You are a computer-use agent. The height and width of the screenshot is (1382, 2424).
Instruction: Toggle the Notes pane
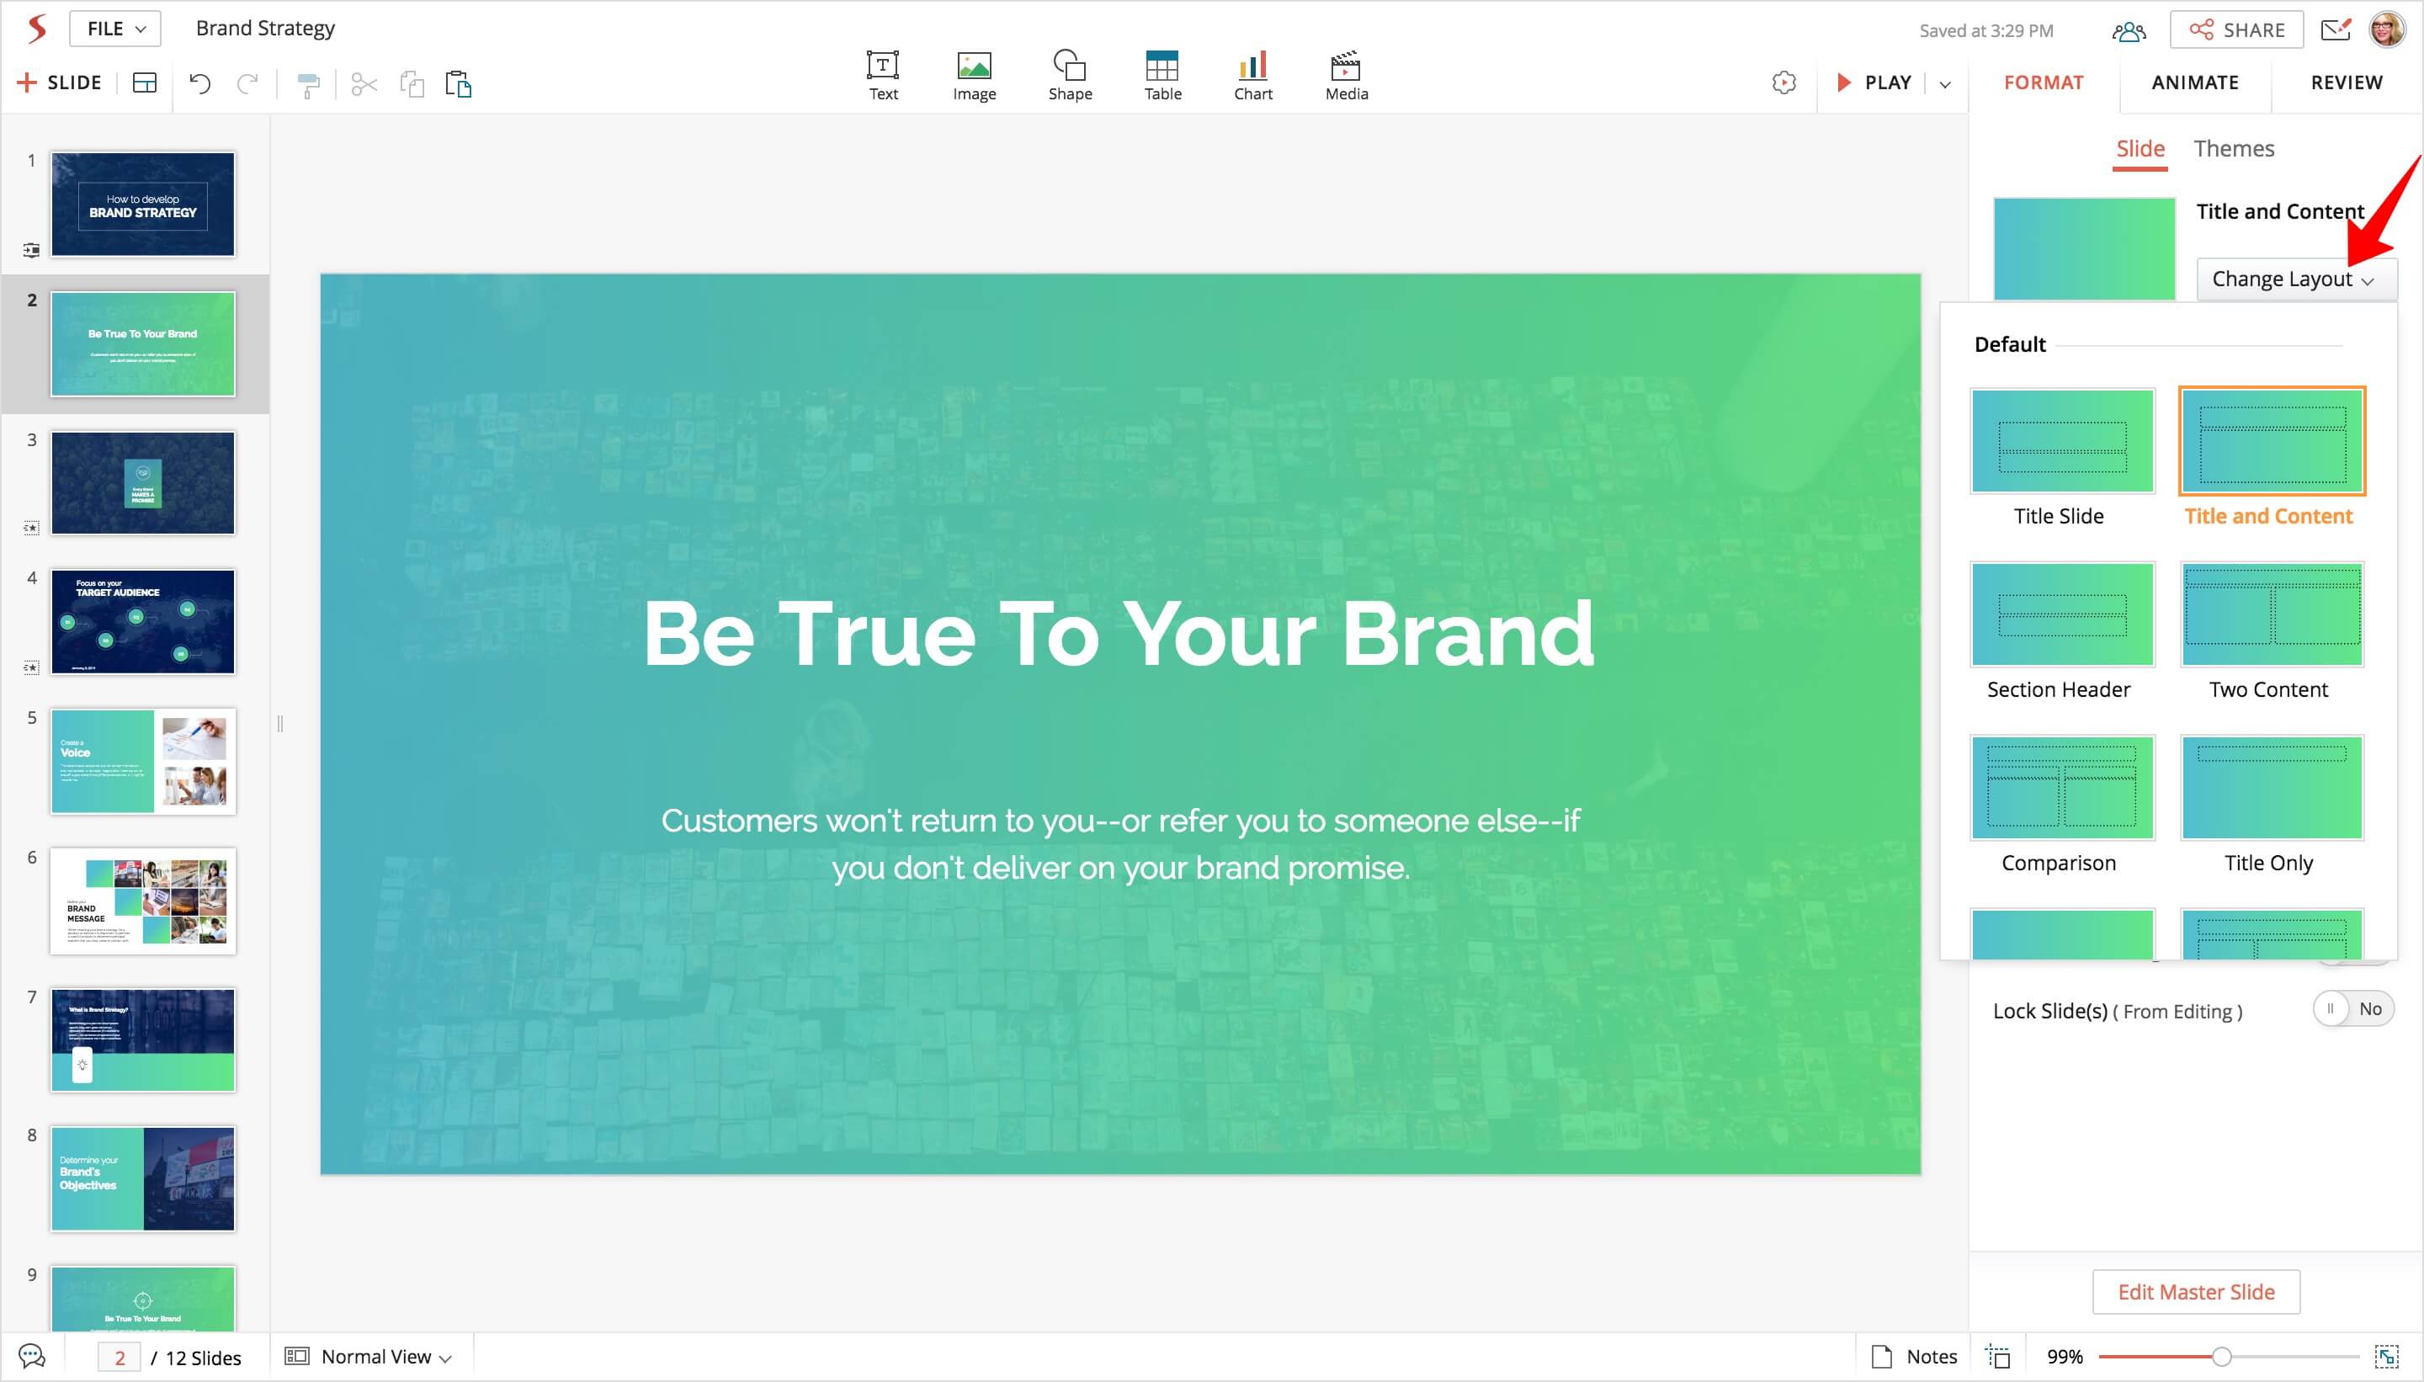coord(1914,1357)
